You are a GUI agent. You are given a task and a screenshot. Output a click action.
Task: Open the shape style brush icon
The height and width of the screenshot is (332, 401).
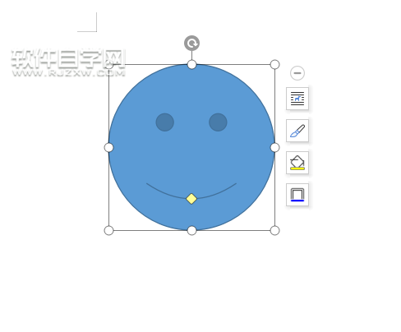coord(297,131)
